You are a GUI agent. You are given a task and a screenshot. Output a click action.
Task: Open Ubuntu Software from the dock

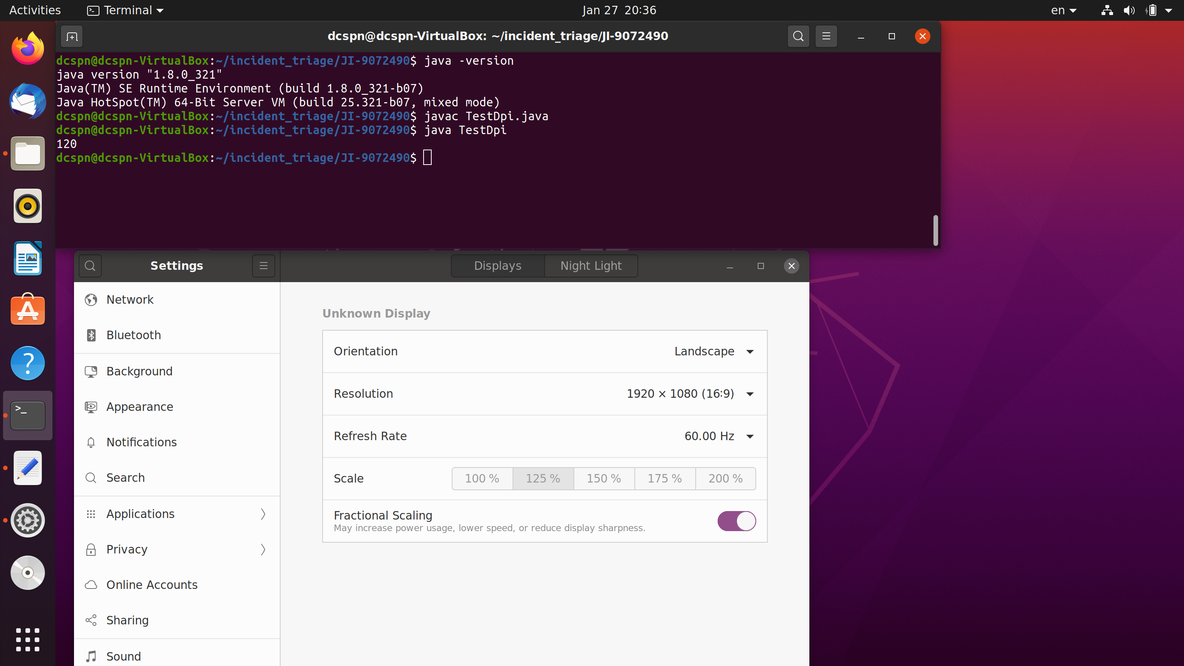28,310
